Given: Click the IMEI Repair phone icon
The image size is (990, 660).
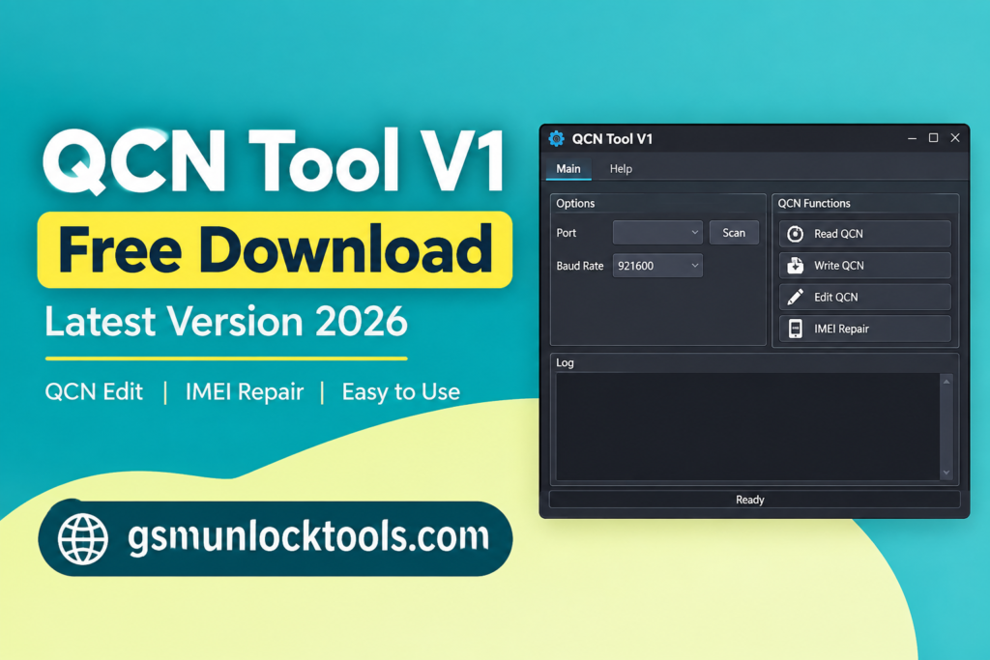Looking at the screenshot, I should (795, 329).
